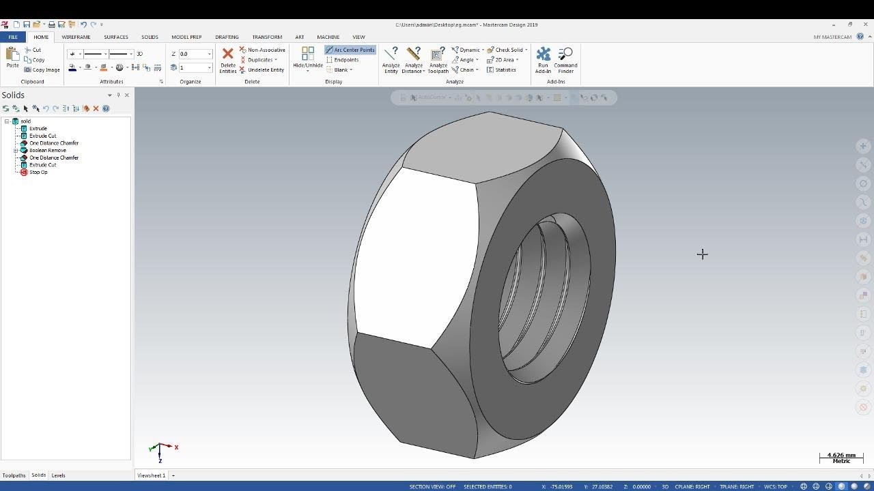
Task: Switch to the Toolpaths panel tab
Action: (14, 475)
